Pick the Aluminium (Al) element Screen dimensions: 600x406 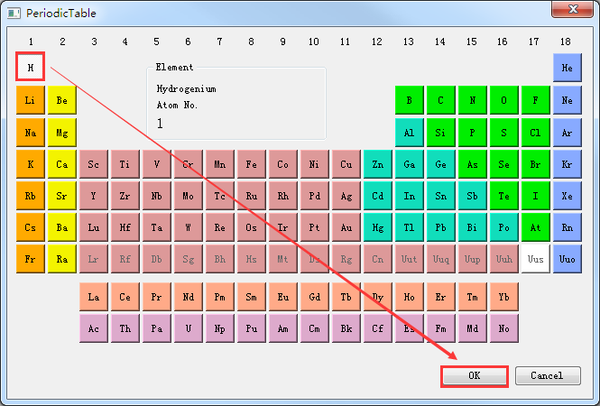click(x=410, y=133)
